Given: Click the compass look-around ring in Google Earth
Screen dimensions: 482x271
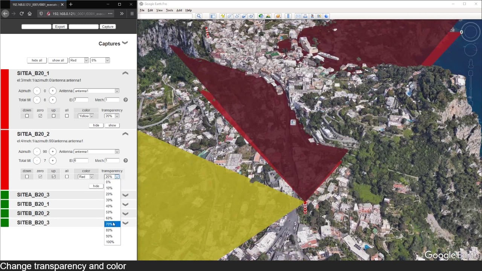Looking at the screenshot, I should click(471, 32).
